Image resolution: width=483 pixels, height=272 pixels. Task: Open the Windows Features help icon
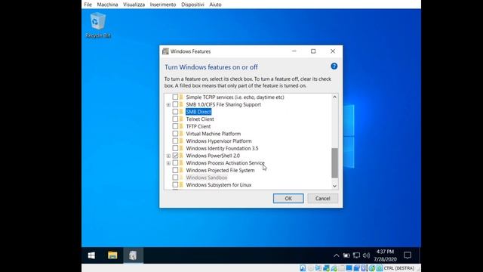[334, 66]
